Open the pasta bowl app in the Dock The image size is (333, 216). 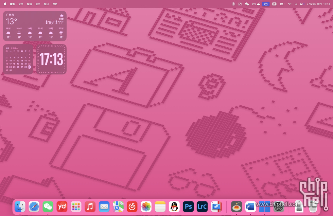[x=236, y=206]
